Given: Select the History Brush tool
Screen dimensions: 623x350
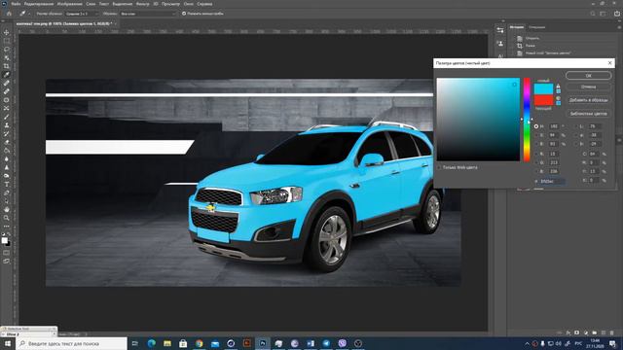Looking at the screenshot, I should [x=7, y=134].
